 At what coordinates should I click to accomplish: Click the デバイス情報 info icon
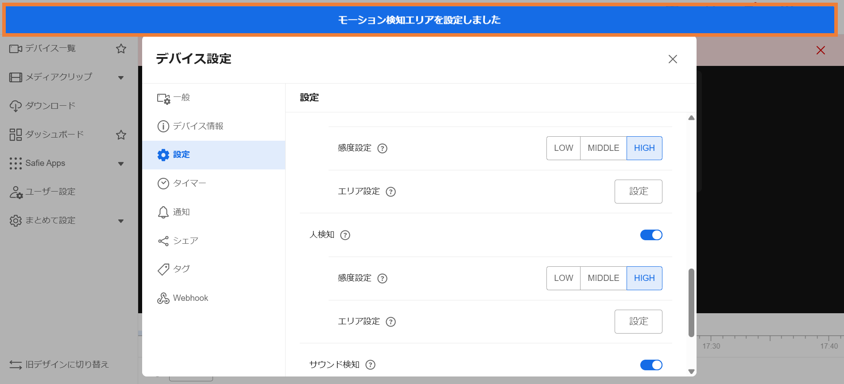[x=163, y=127]
